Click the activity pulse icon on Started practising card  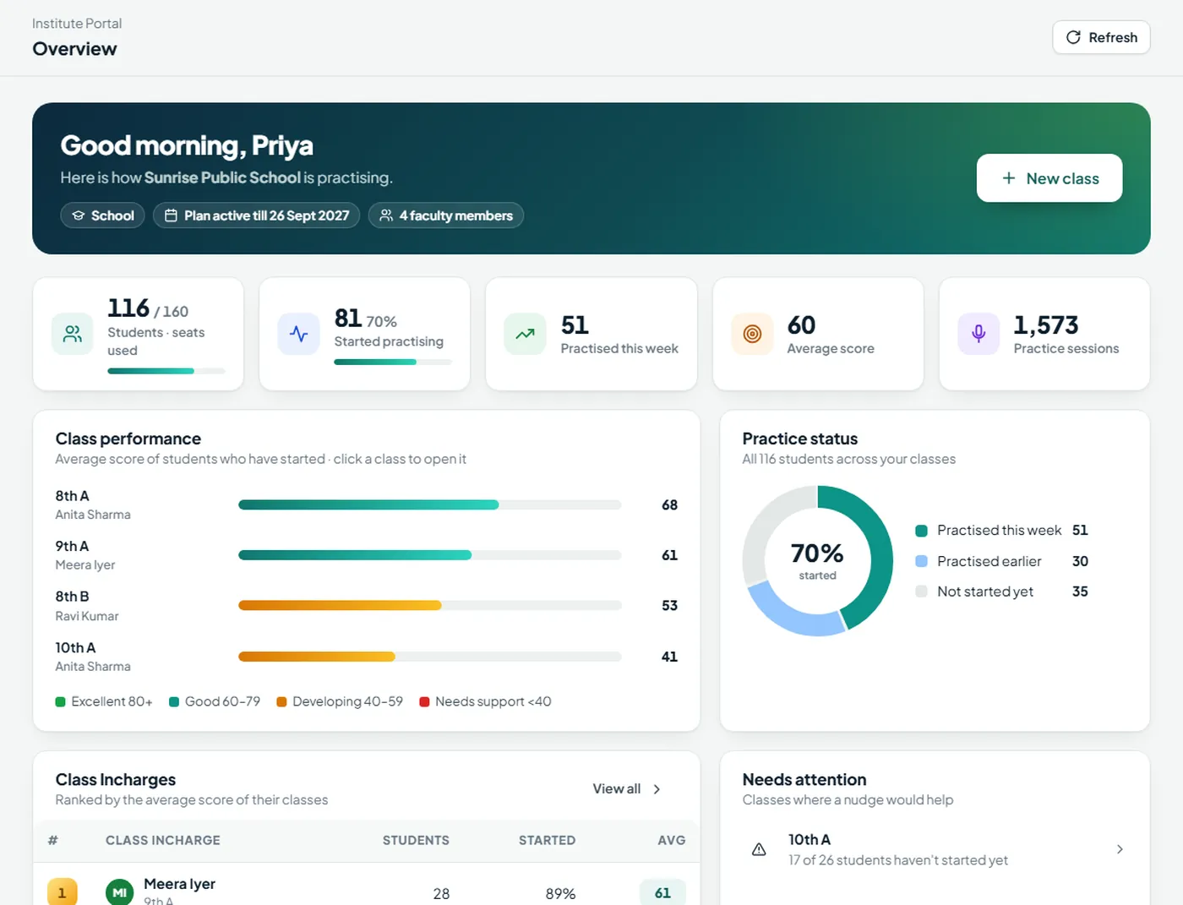pos(299,334)
